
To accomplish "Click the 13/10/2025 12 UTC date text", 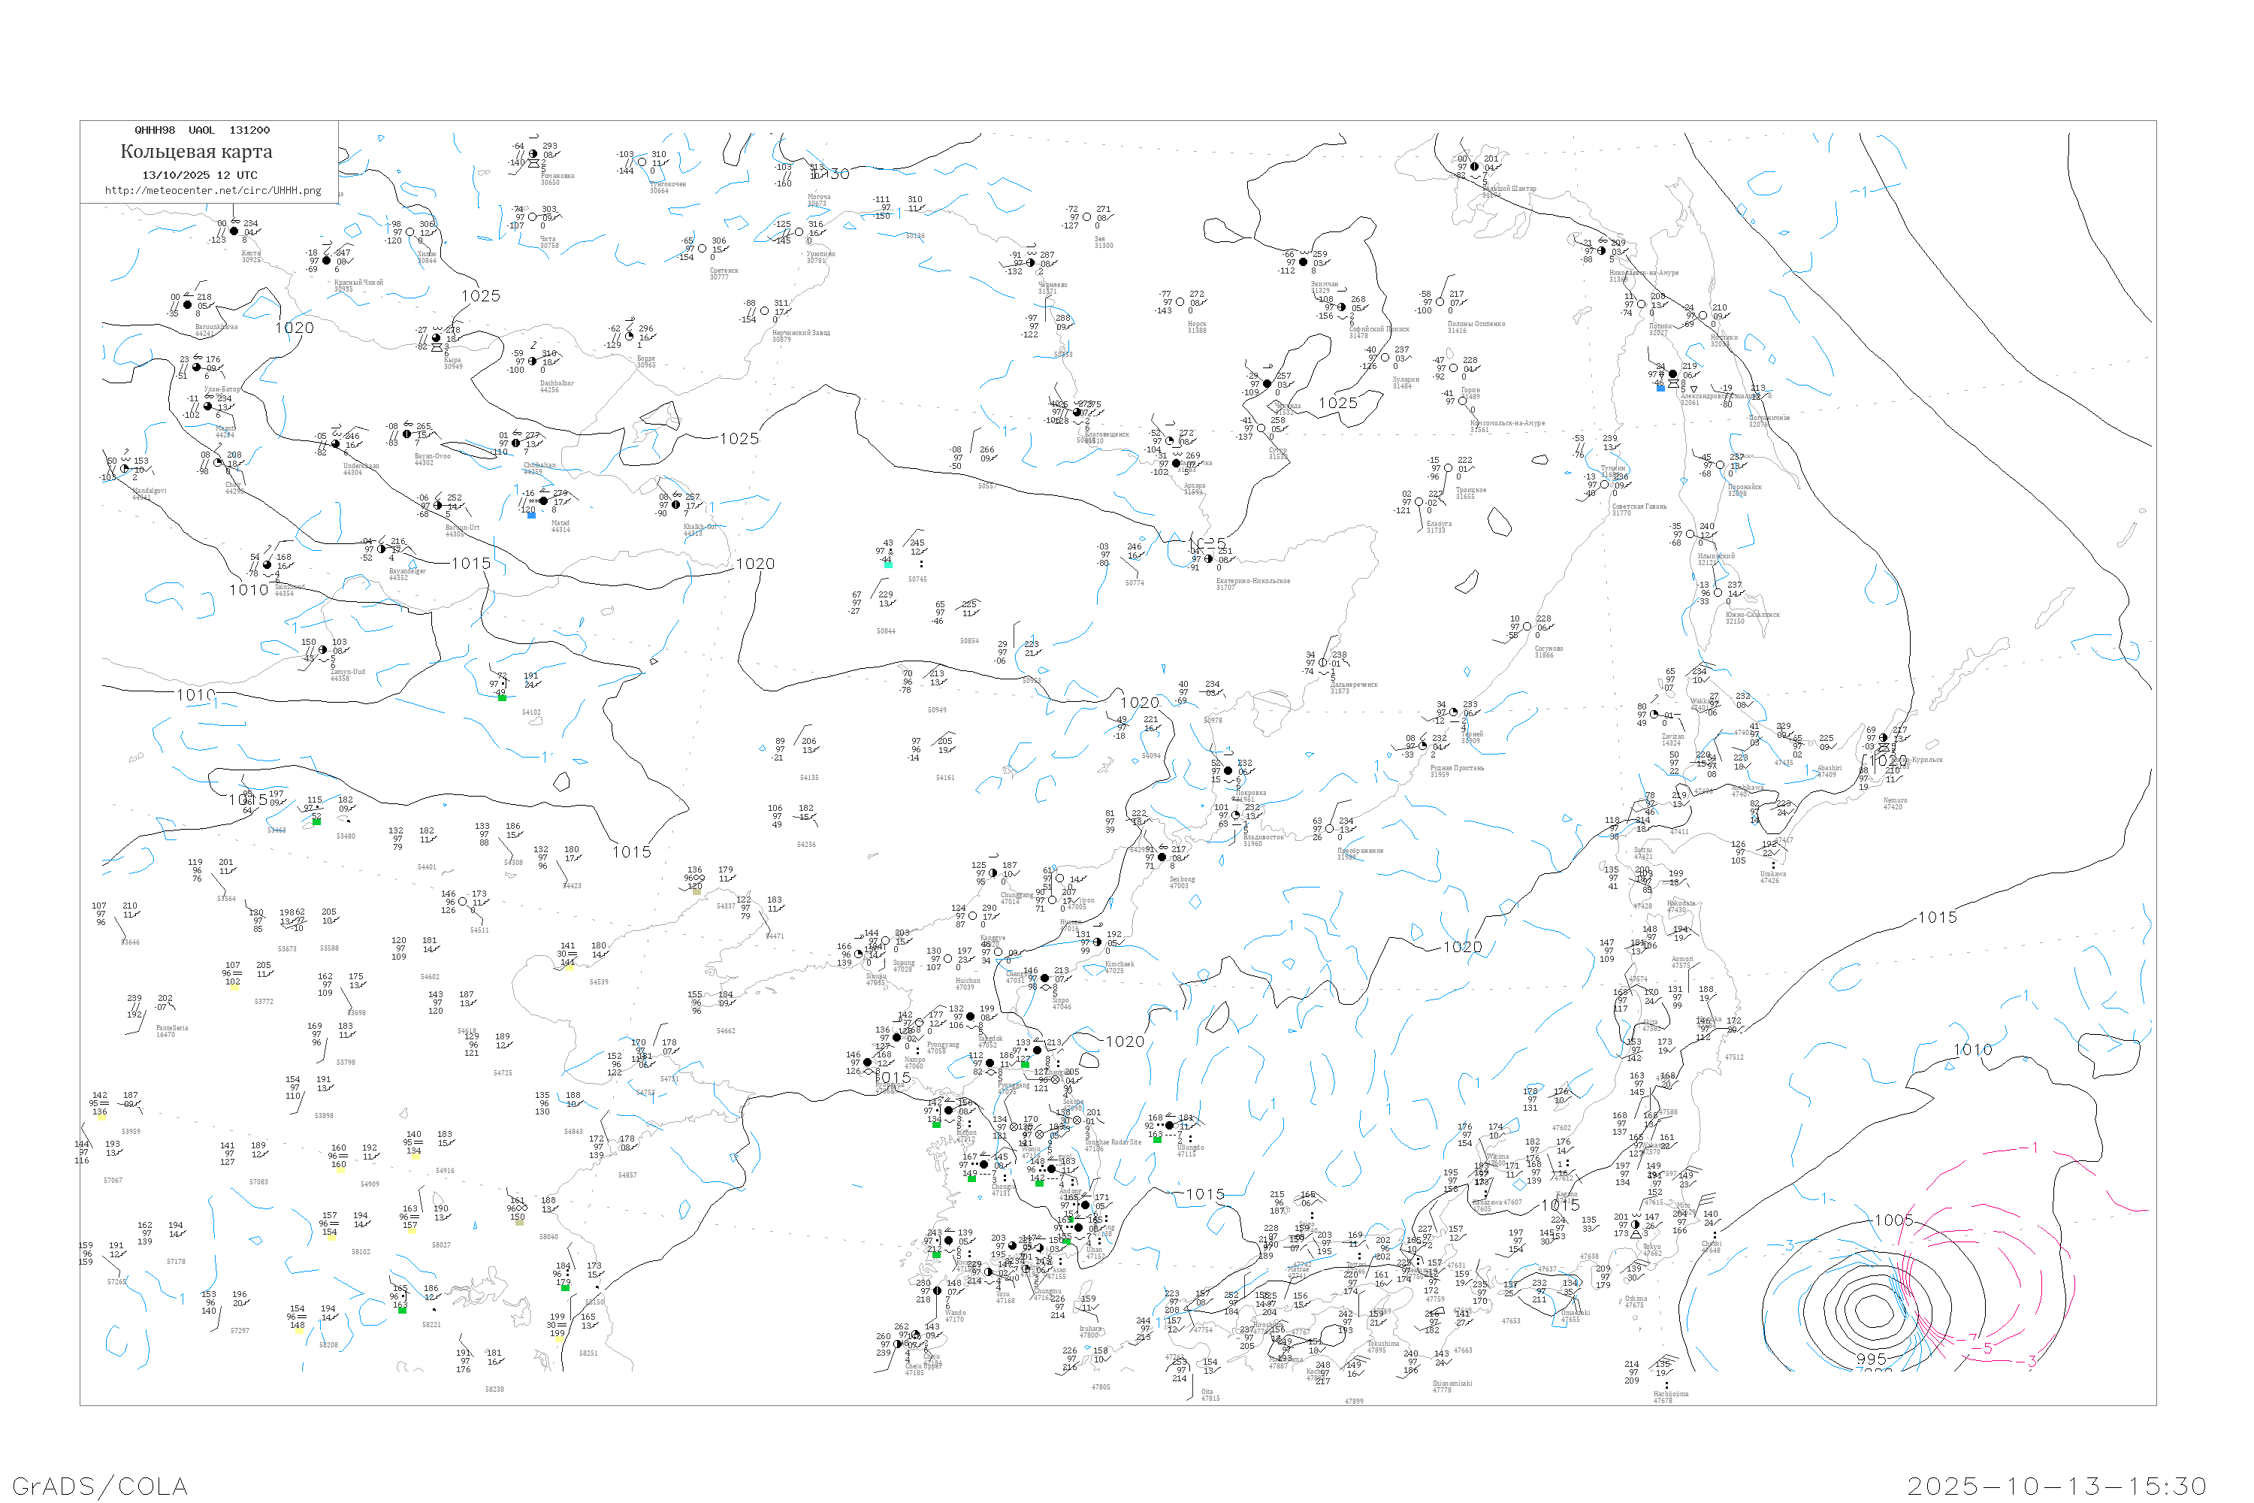I will [x=199, y=175].
